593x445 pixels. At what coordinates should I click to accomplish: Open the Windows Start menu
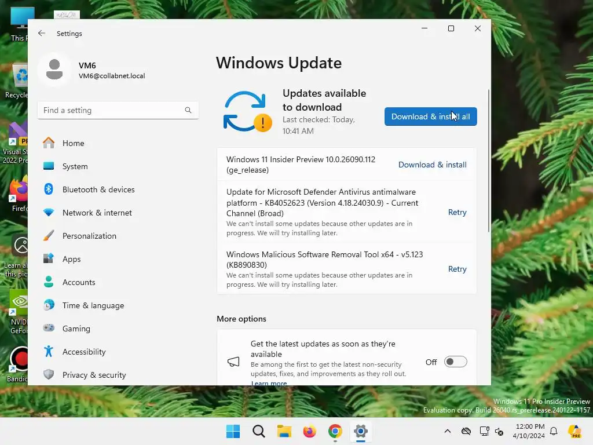click(233, 431)
